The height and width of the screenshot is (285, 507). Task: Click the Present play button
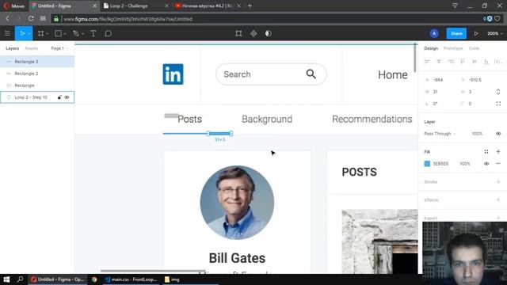click(476, 33)
